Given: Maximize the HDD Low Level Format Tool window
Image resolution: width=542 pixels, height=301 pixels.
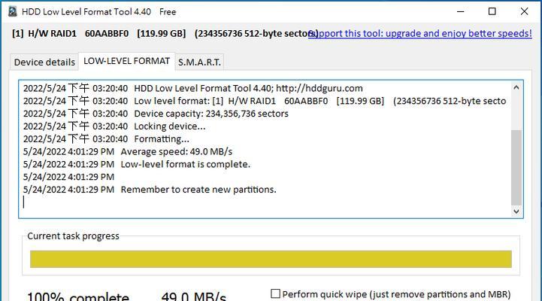Looking at the screenshot, I should point(492,11).
